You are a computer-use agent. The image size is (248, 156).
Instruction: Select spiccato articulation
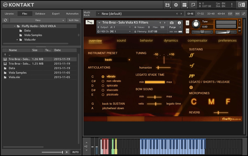tap(103, 86)
